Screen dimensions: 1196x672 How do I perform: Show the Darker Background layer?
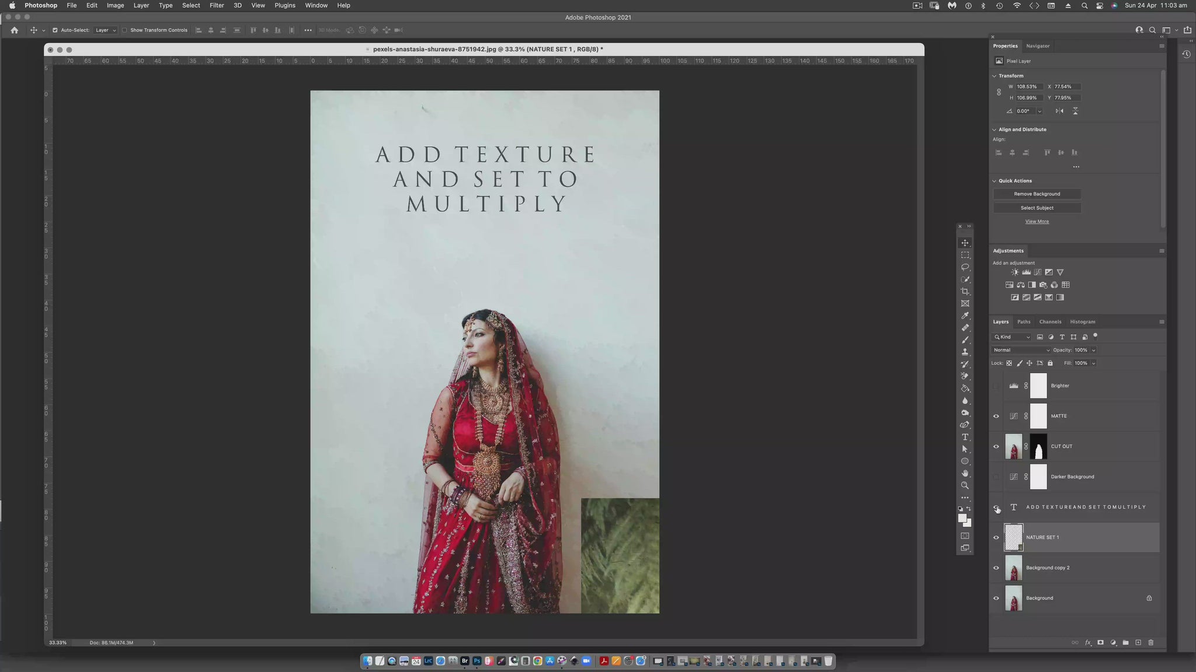point(996,477)
